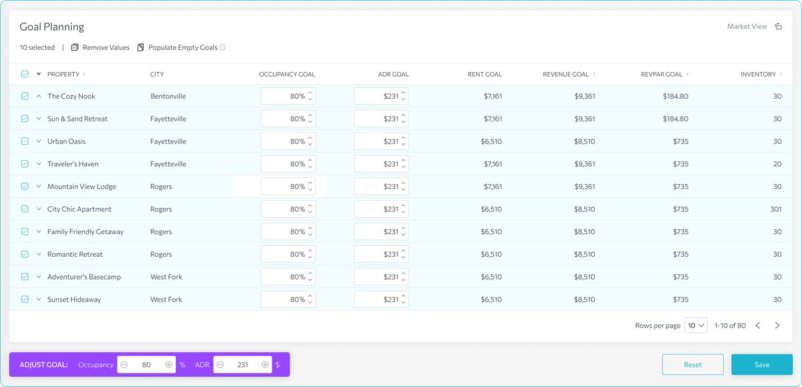
Task: Expand Family Friendly Getaway row
Action: pyautogui.click(x=39, y=232)
